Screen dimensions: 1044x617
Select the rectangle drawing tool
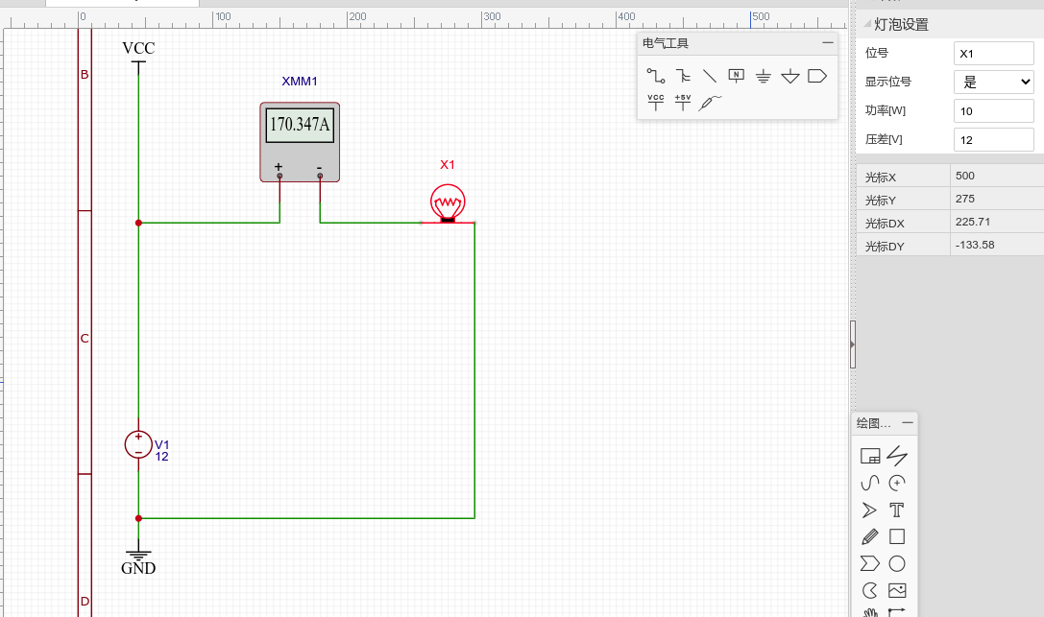coord(897,536)
